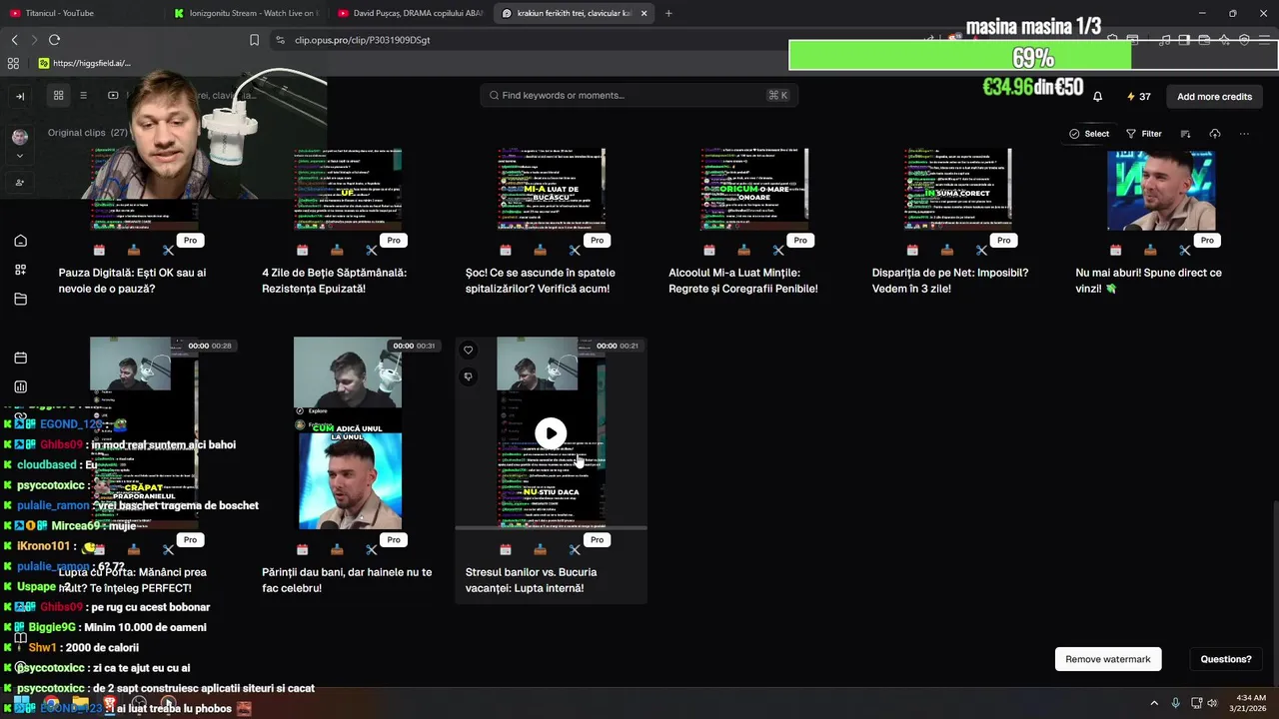Open the calendar icon in sidebar

point(20,358)
